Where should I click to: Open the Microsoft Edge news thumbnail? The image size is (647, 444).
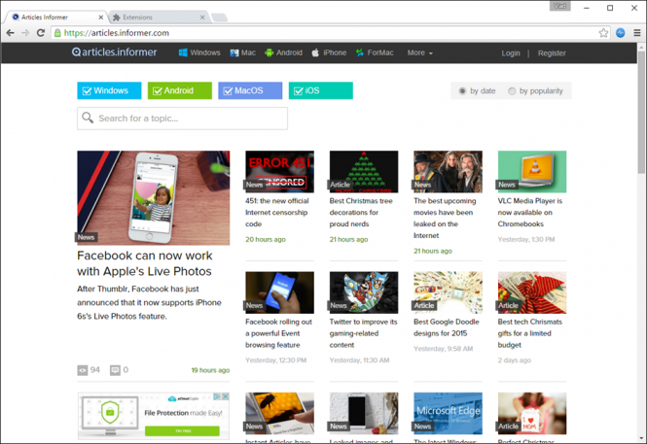(x=449, y=414)
